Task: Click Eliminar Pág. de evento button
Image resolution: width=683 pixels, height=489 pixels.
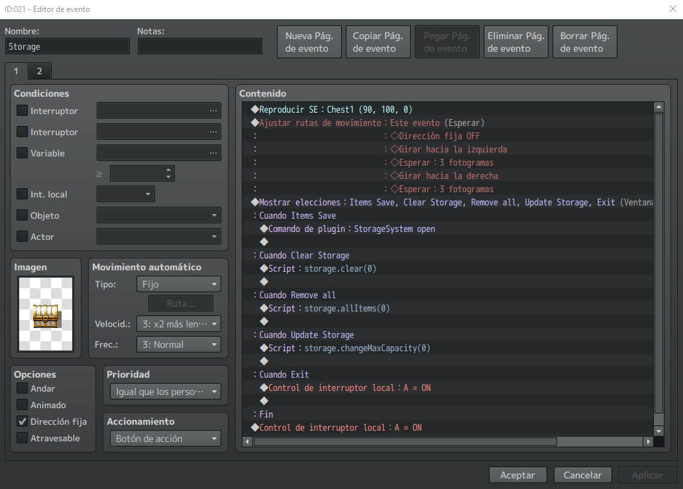Action: click(516, 42)
